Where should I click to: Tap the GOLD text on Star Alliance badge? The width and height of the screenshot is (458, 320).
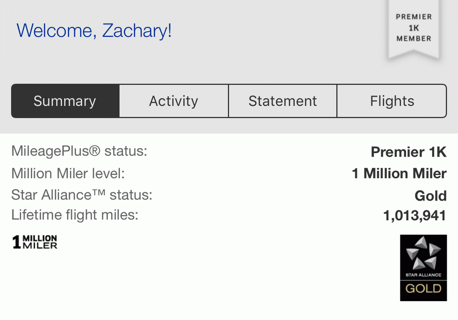[x=423, y=289]
